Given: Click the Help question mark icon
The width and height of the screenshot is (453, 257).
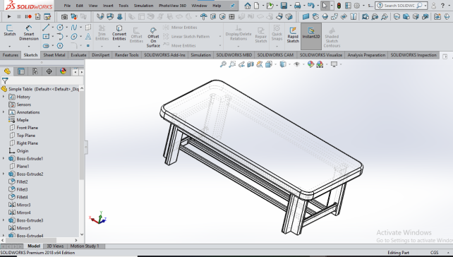Looking at the screenshot, I should [442, 6].
